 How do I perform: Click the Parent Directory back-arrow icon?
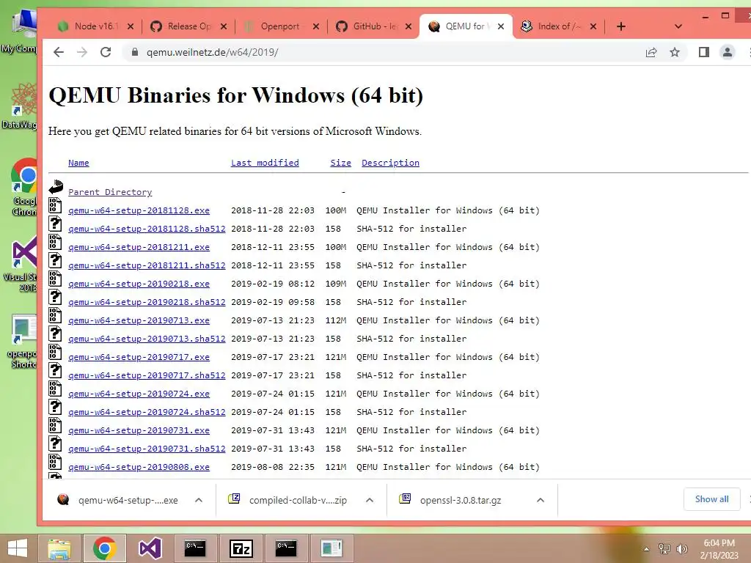56,187
